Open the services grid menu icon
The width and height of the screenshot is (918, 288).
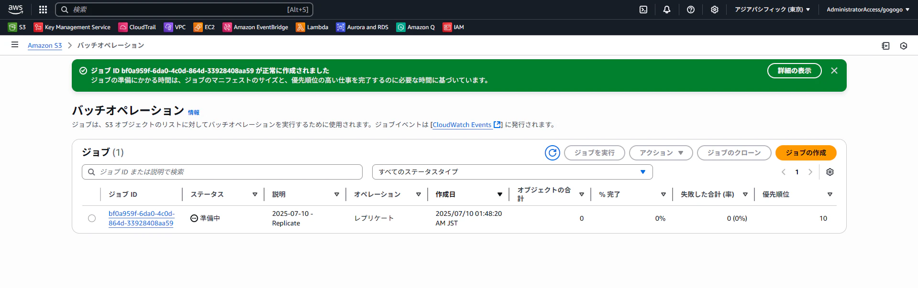(43, 10)
